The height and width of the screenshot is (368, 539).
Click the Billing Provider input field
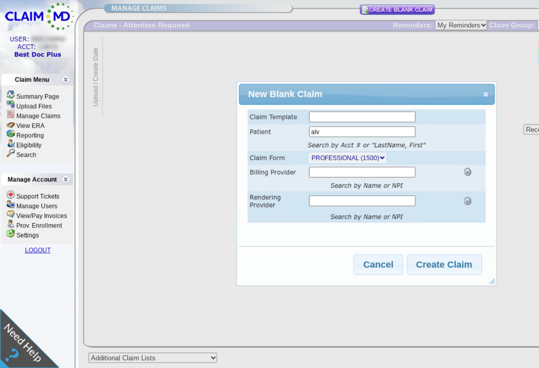point(362,172)
